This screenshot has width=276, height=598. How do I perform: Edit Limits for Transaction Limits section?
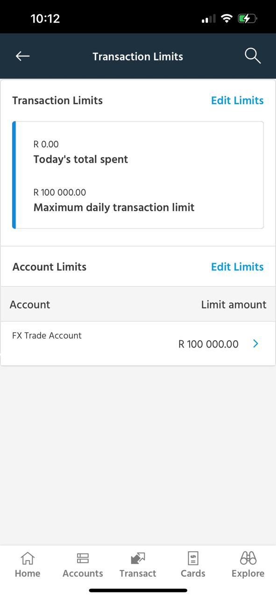point(237,100)
